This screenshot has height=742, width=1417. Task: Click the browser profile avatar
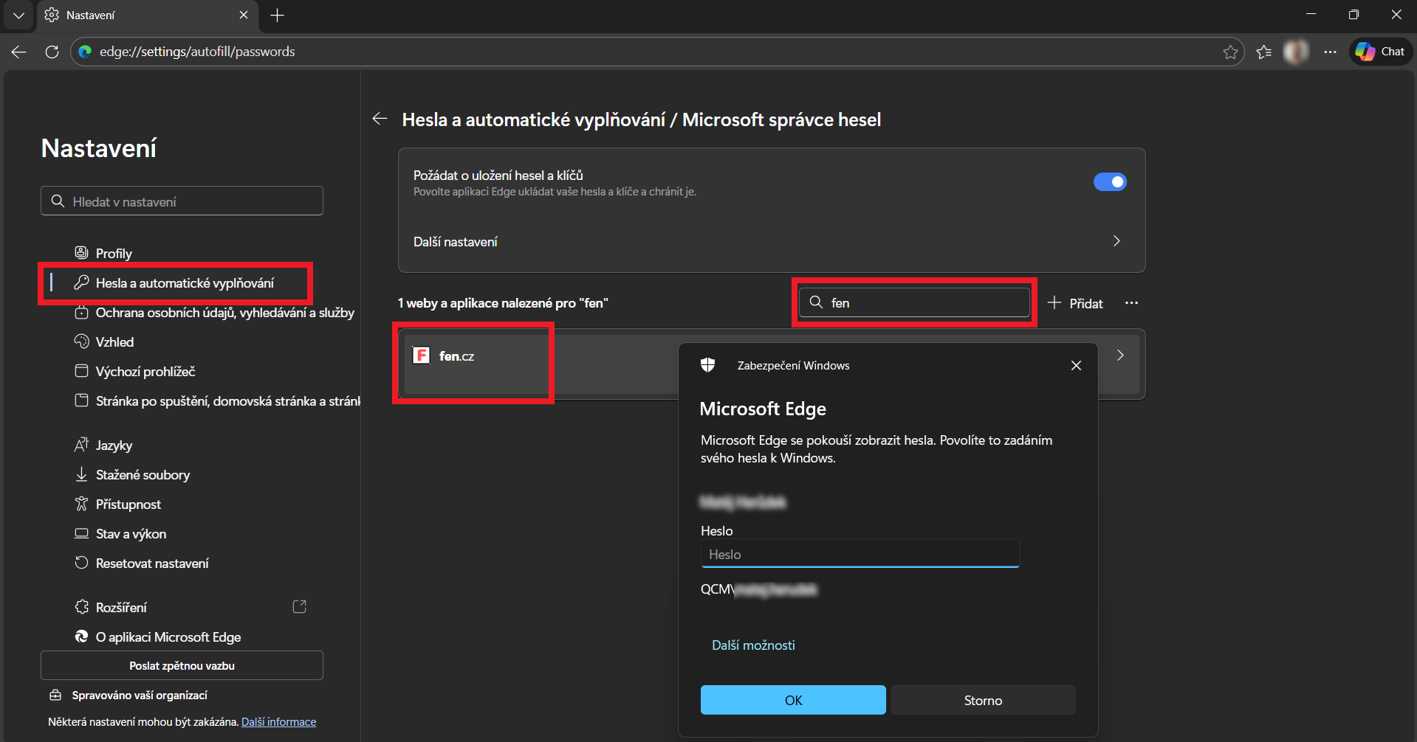click(1296, 52)
